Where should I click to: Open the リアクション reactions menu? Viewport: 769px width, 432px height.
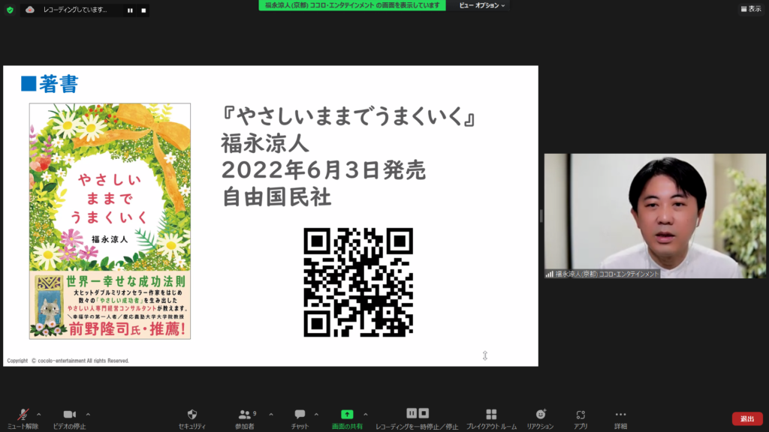point(540,415)
